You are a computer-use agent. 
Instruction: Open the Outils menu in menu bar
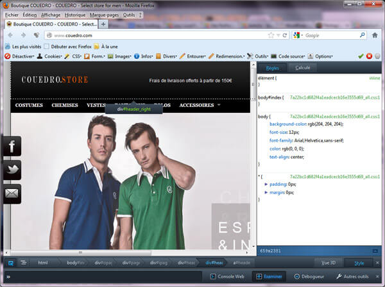tap(129, 15)
